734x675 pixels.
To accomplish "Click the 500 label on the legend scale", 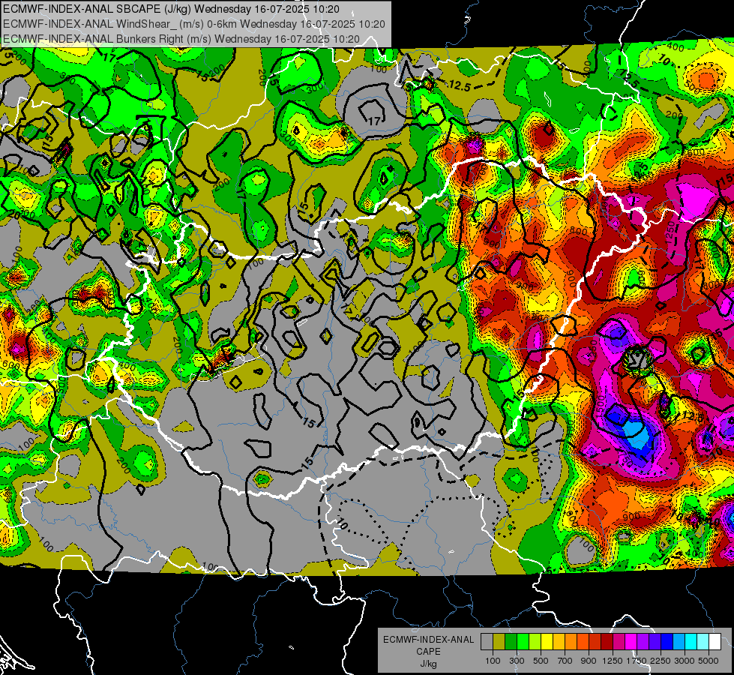I will point(541,661).
